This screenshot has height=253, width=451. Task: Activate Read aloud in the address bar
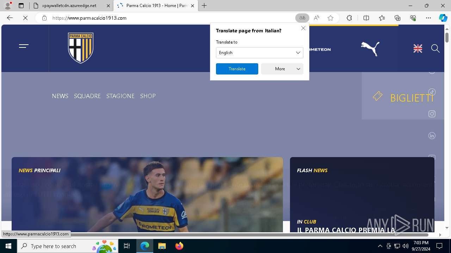pos(316,18)
